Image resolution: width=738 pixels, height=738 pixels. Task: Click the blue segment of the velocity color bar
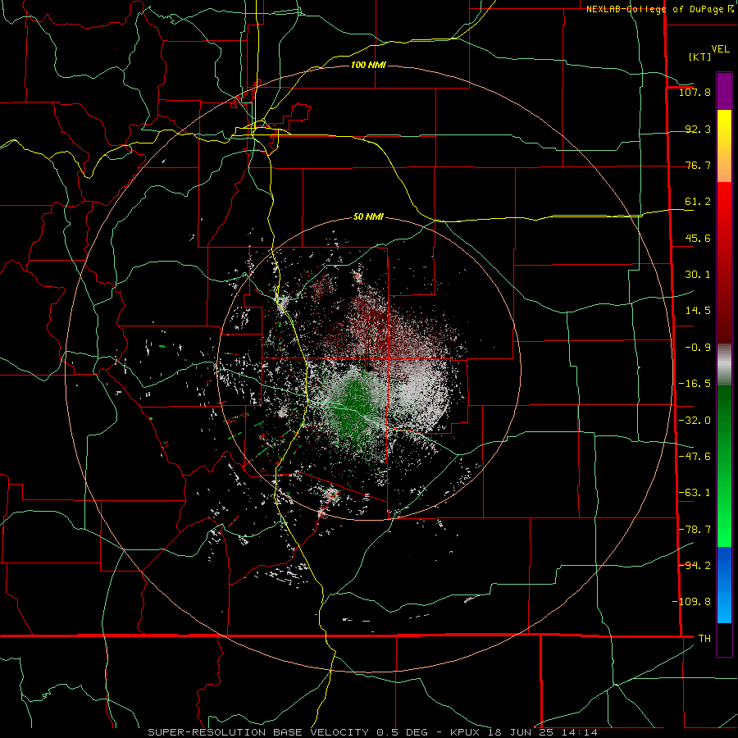click(724, 585)
